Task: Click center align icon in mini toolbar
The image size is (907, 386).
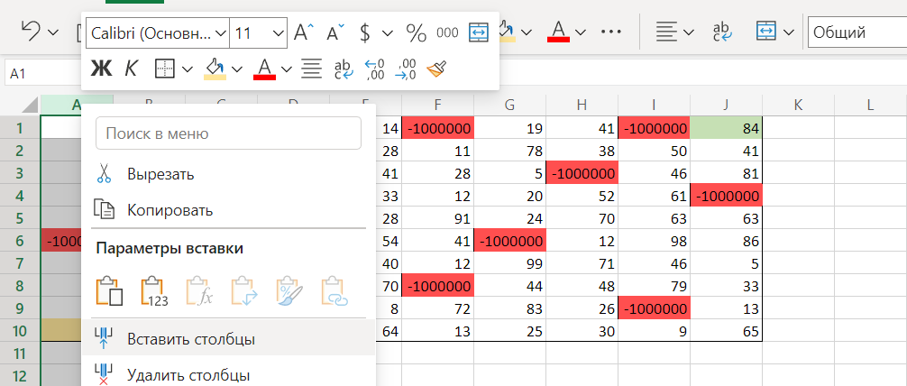Action: click(312, 68)
